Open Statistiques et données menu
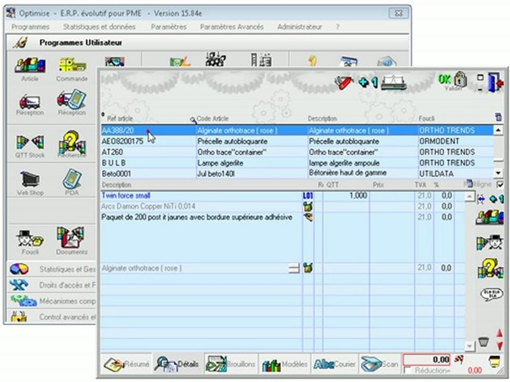 coord(99,27)
